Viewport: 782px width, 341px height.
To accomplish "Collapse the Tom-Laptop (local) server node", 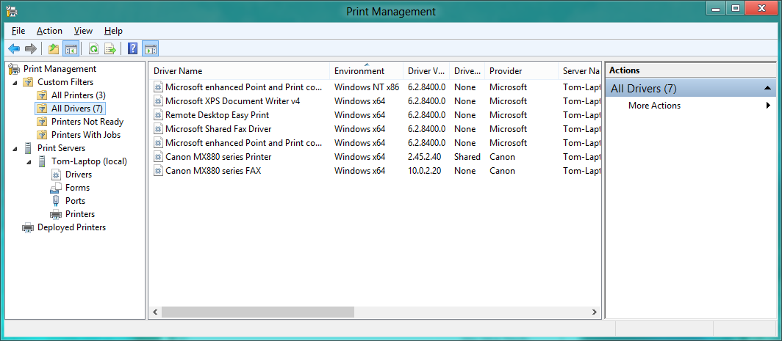I will click(x=29, y=161).
